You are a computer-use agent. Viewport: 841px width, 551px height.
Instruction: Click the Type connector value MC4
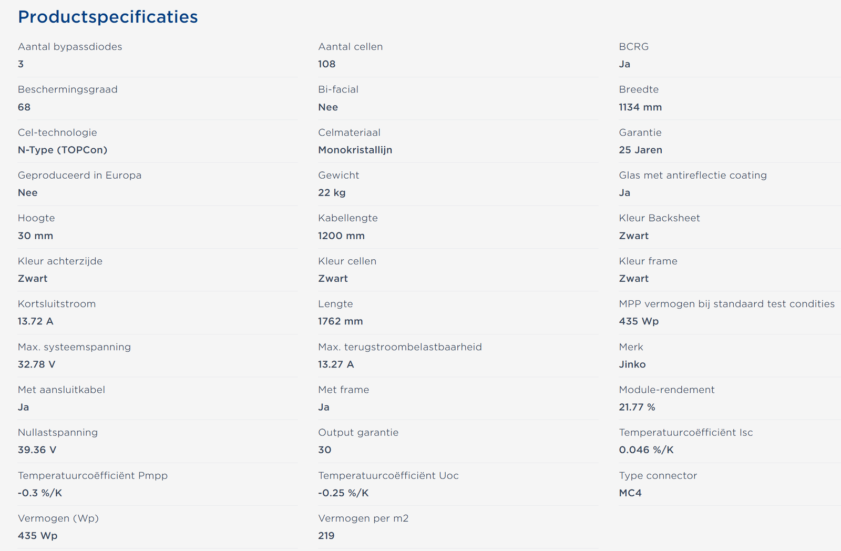(x=630, y=493)
